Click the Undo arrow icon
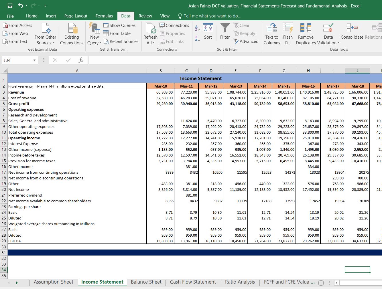Viewport: 382px width, 289px height. [20, 5]
